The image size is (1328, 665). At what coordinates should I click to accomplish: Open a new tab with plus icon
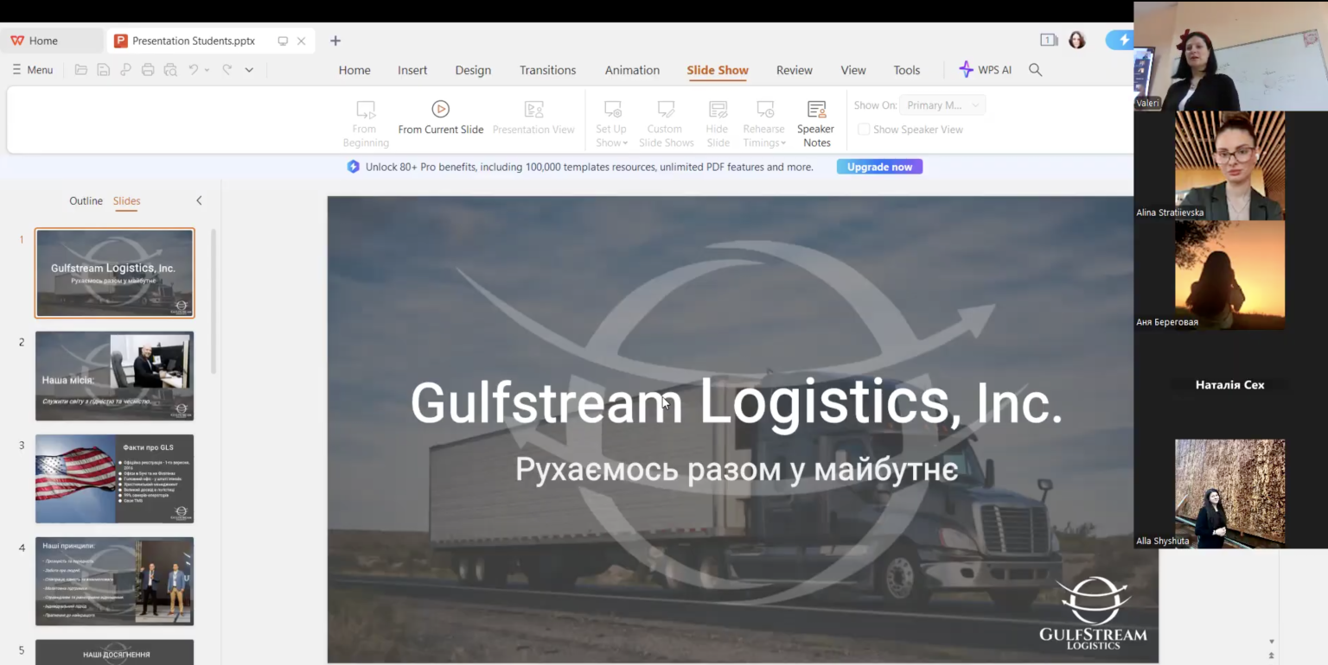(335, 41)
